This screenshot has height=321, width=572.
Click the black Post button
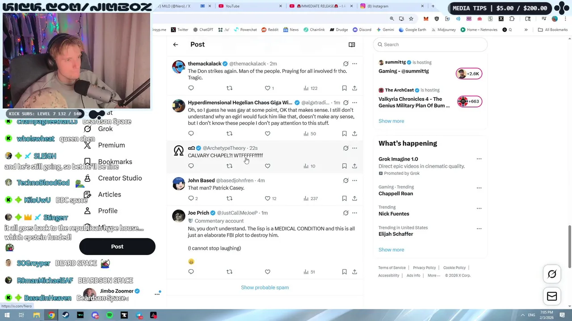pos(117,247)
